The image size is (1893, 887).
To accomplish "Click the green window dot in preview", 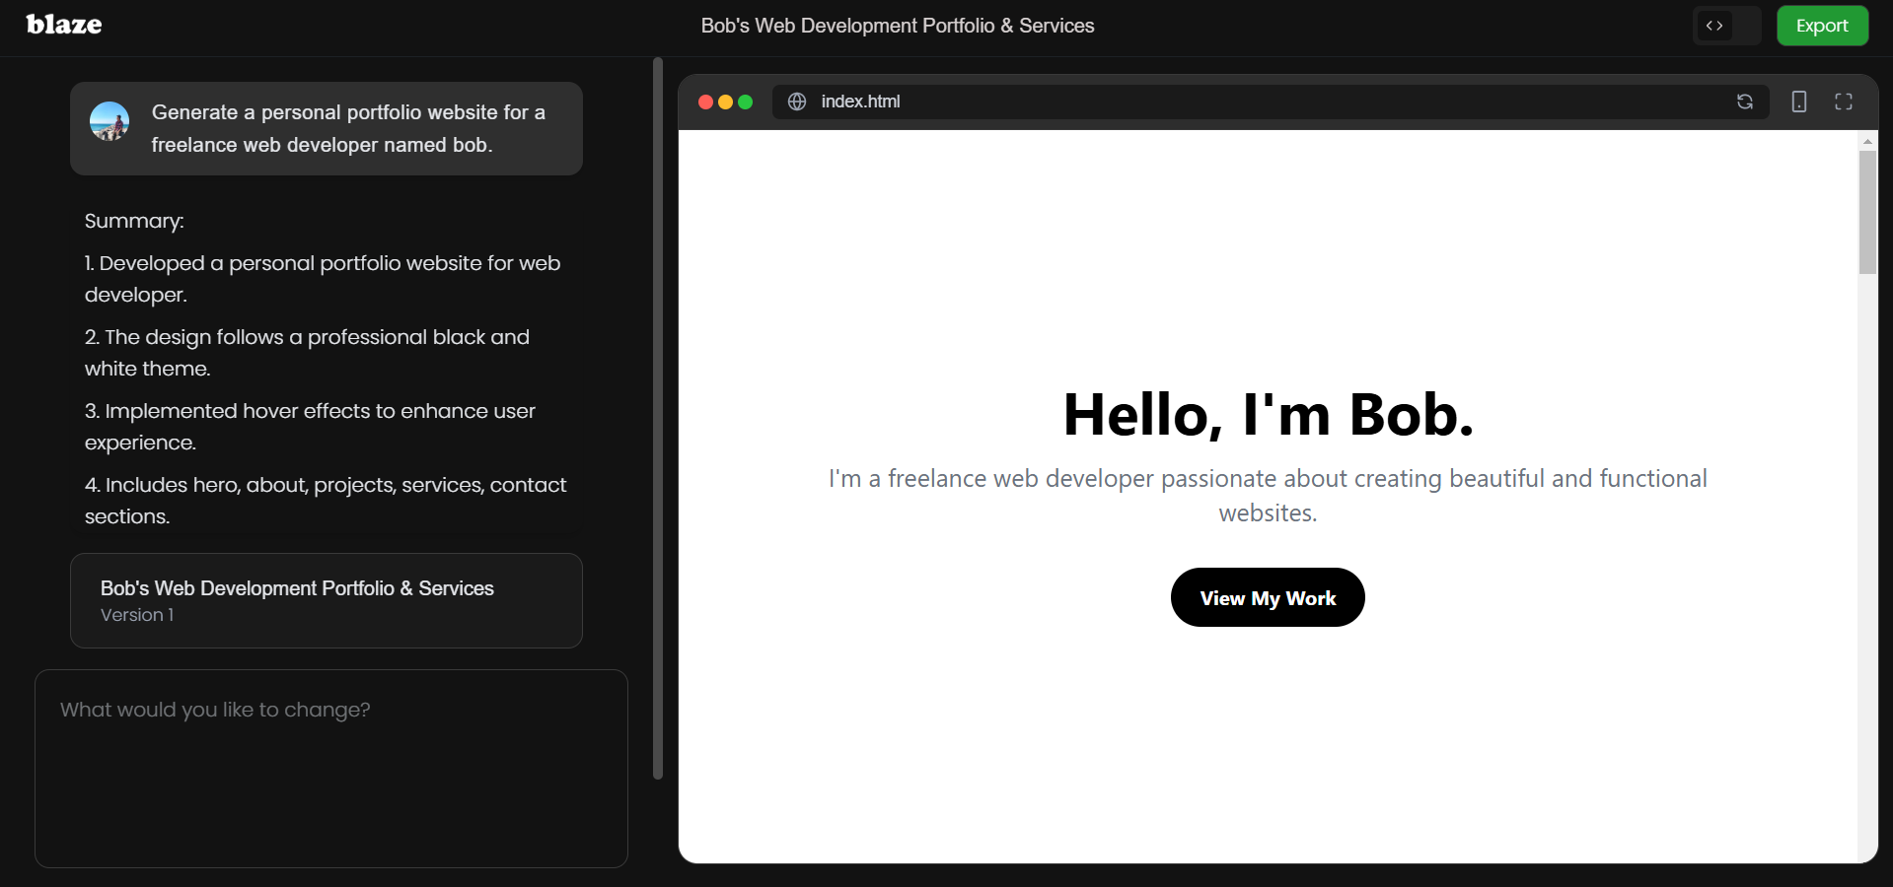I will pyautogui.click(x=745, y=102).
